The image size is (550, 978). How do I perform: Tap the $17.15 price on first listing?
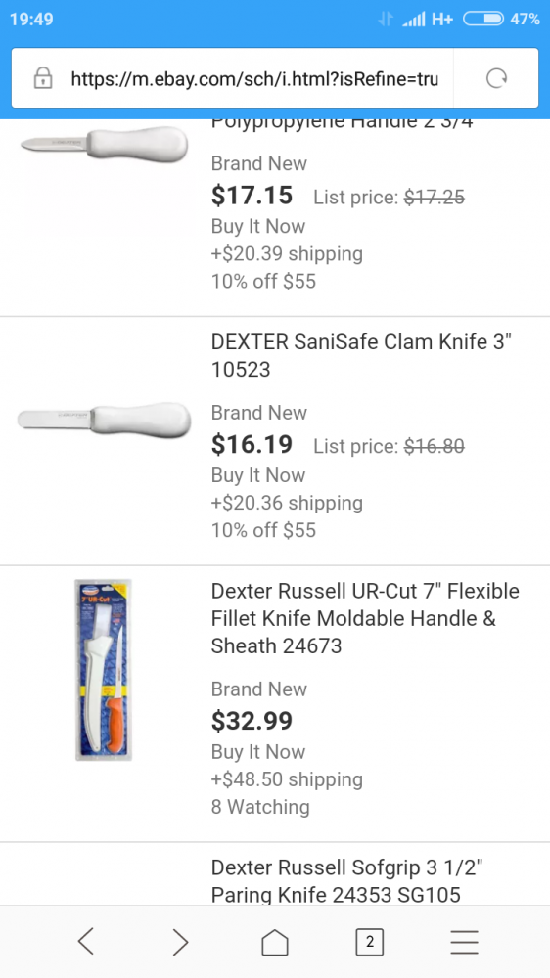pos(252,196)
